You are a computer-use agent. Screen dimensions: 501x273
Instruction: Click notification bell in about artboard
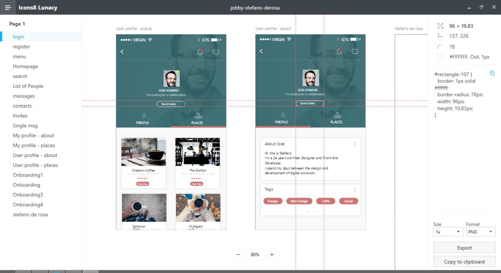tap(339, 52)
